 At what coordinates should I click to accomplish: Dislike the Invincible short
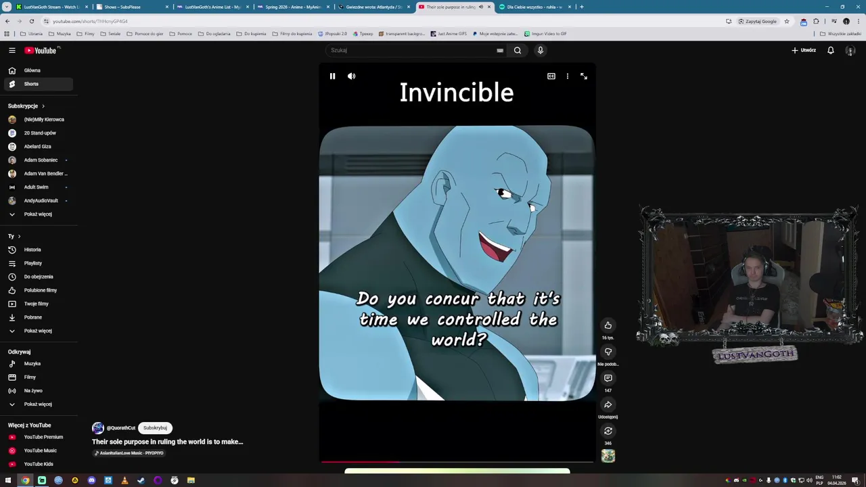point(608,352)
